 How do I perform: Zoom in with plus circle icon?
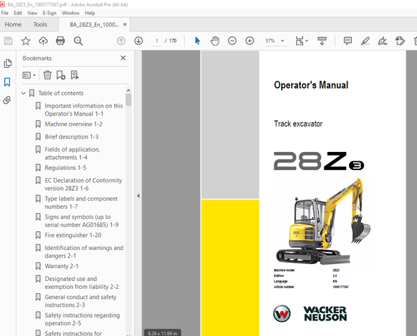coord(250,41)
